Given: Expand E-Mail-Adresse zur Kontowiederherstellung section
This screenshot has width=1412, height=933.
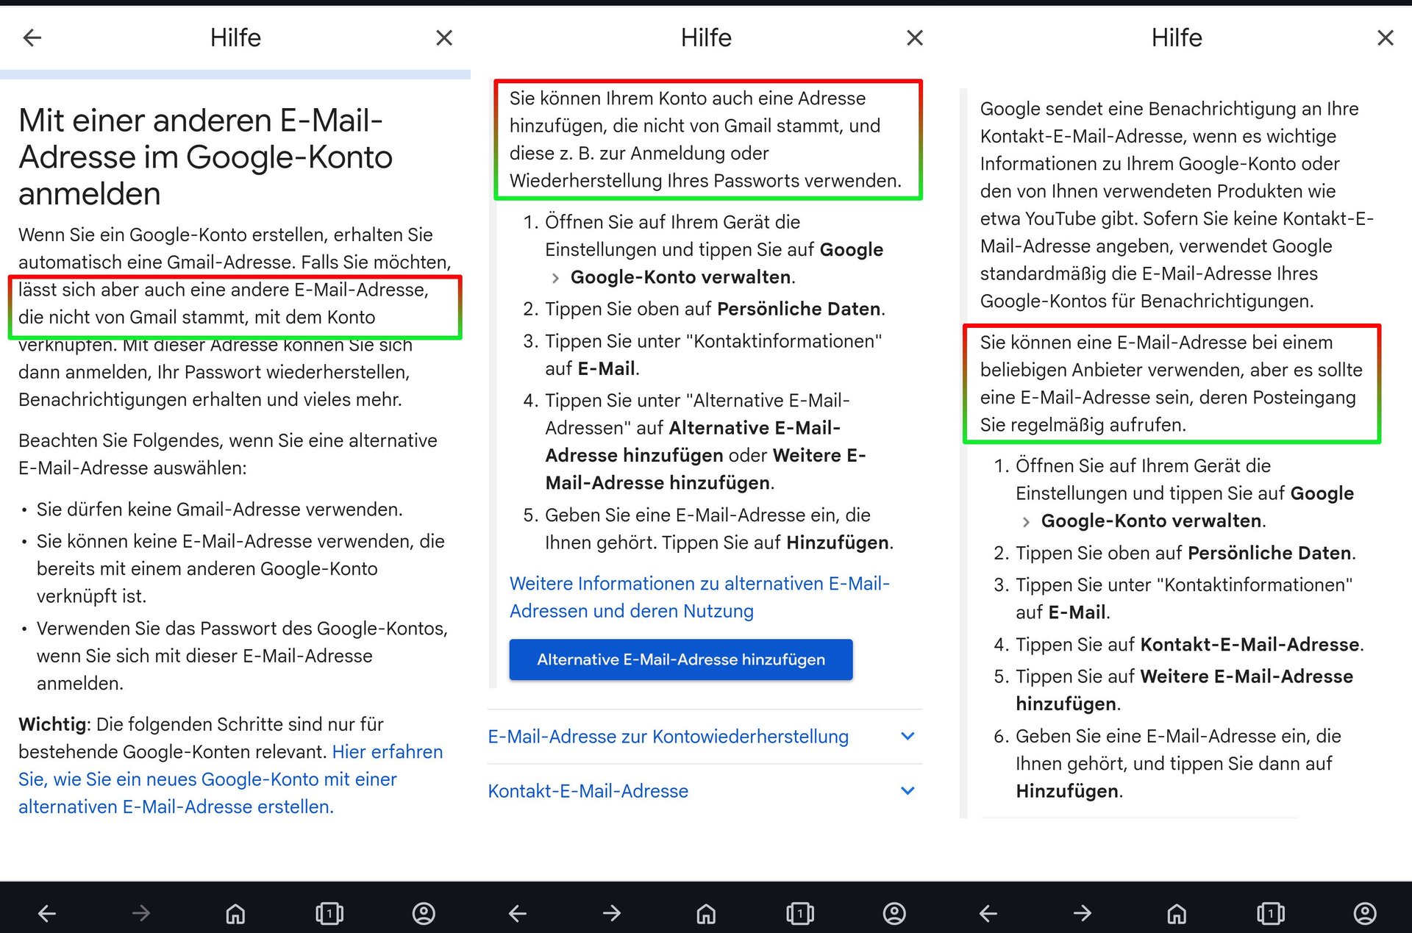Looking at the screenshot, I should 668,737.
